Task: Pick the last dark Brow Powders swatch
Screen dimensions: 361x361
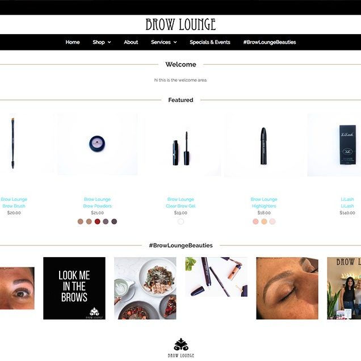Action: pyautogui.click(x=114, y=221)
